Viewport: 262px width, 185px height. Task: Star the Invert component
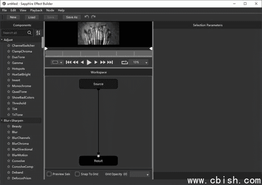[9, 80]
